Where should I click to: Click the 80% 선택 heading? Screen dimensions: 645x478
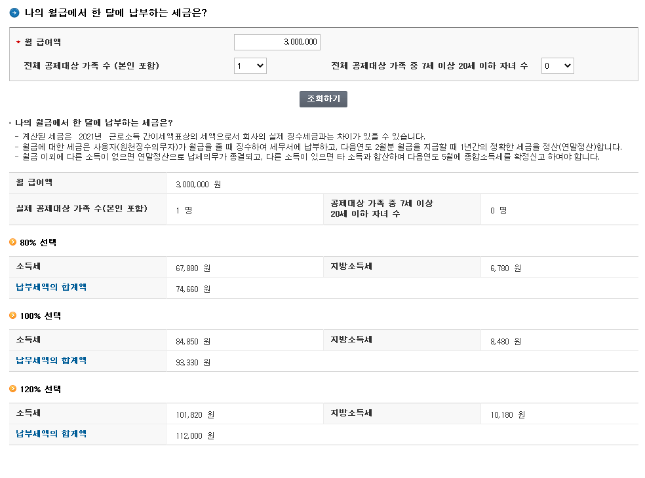(x=38, y=242)
